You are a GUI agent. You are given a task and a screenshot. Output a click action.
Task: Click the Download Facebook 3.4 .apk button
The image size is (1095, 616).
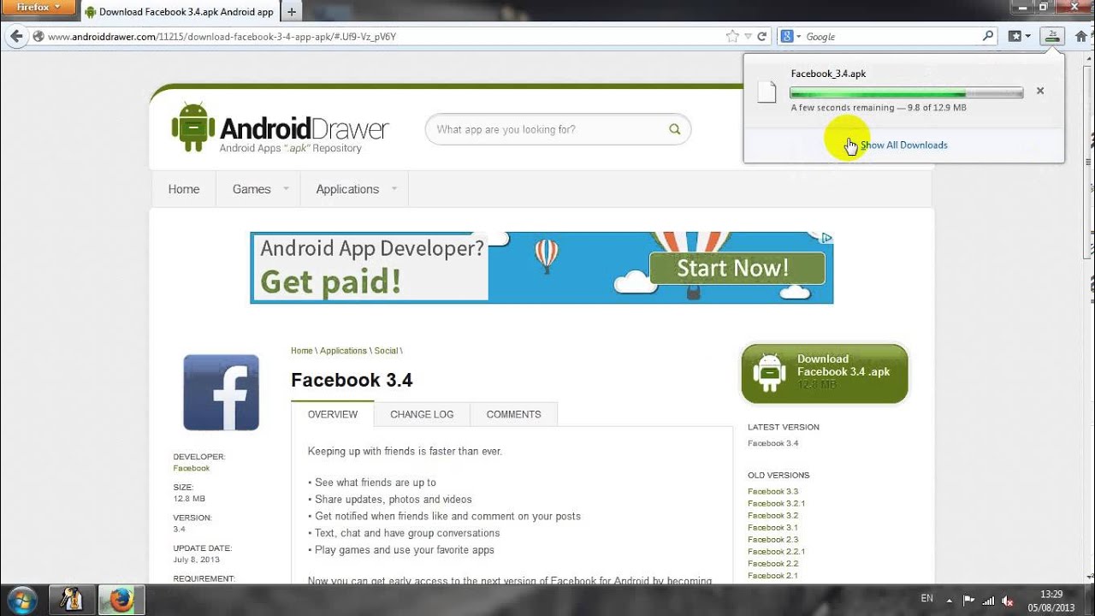pos(824,373)
